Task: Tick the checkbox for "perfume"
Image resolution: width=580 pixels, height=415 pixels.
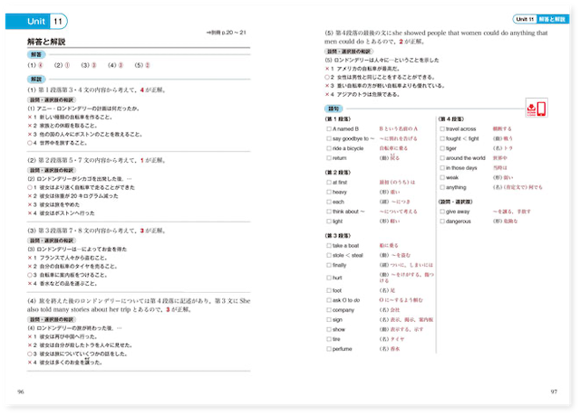Action: coord(328,349)
